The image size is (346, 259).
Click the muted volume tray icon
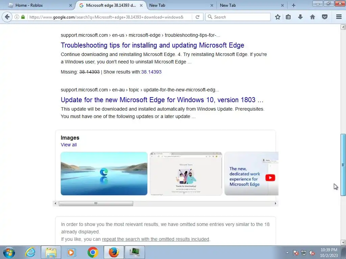pos(312,253)
